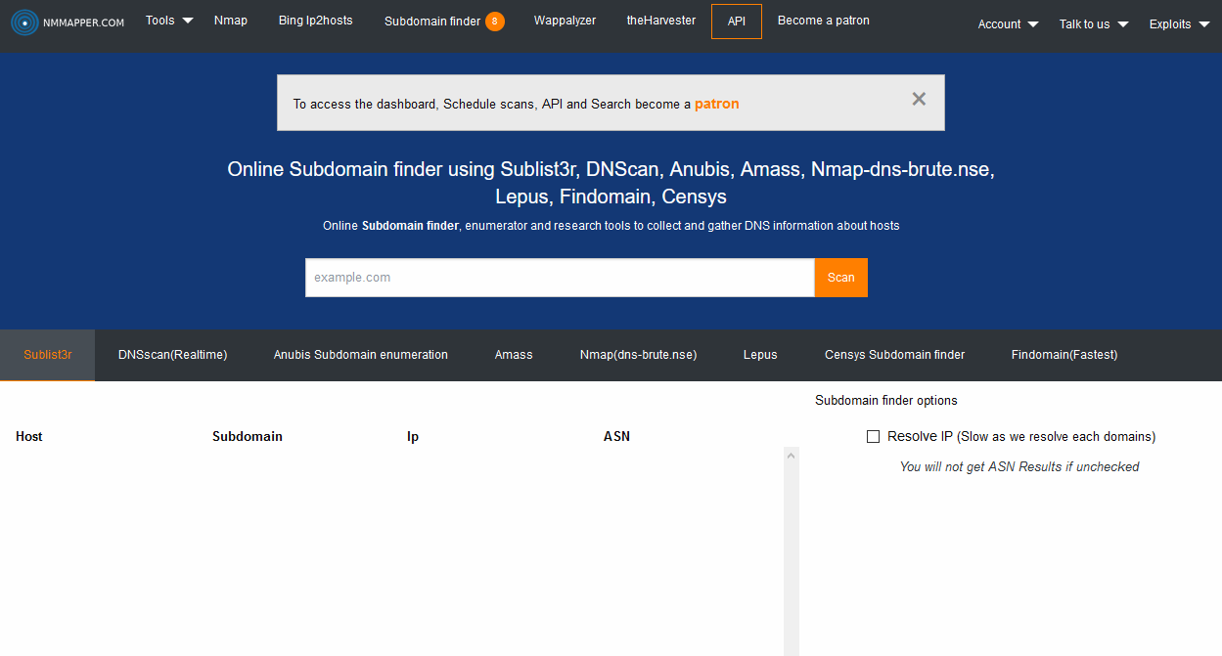Select the Sublist3r tab
Image resolution: width=1222 pixels, height=656 pixels.
click(x=48, y=355)
